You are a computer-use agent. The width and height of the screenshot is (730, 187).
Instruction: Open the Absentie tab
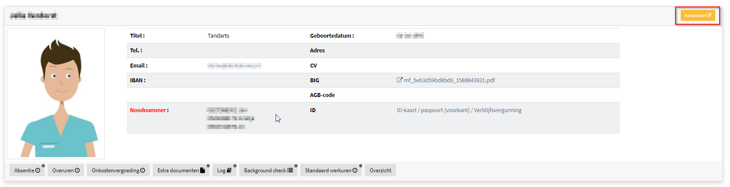coord(27,171)
